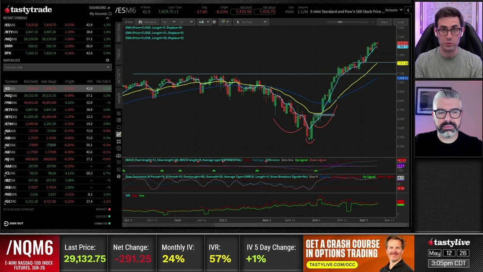Click the list view sidebar icon
The width and height of the screenshot is (483, 272).
tap(119, 120)
